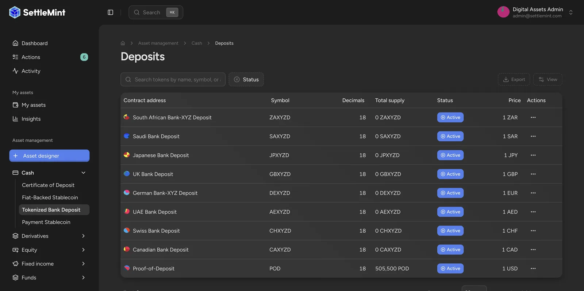Click the Fixed income icon
This screenshot has width=584, height=291.
(x=15, y=264)
